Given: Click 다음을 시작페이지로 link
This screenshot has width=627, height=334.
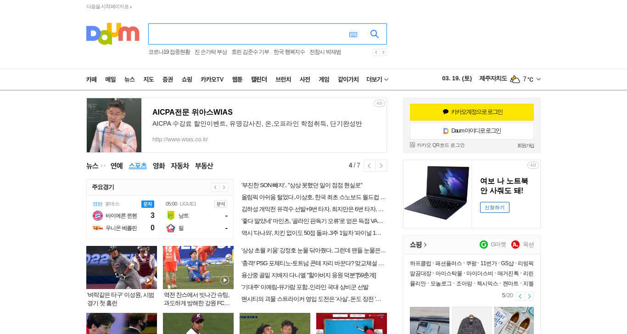Looking at the screenshot, I should 109,7.
